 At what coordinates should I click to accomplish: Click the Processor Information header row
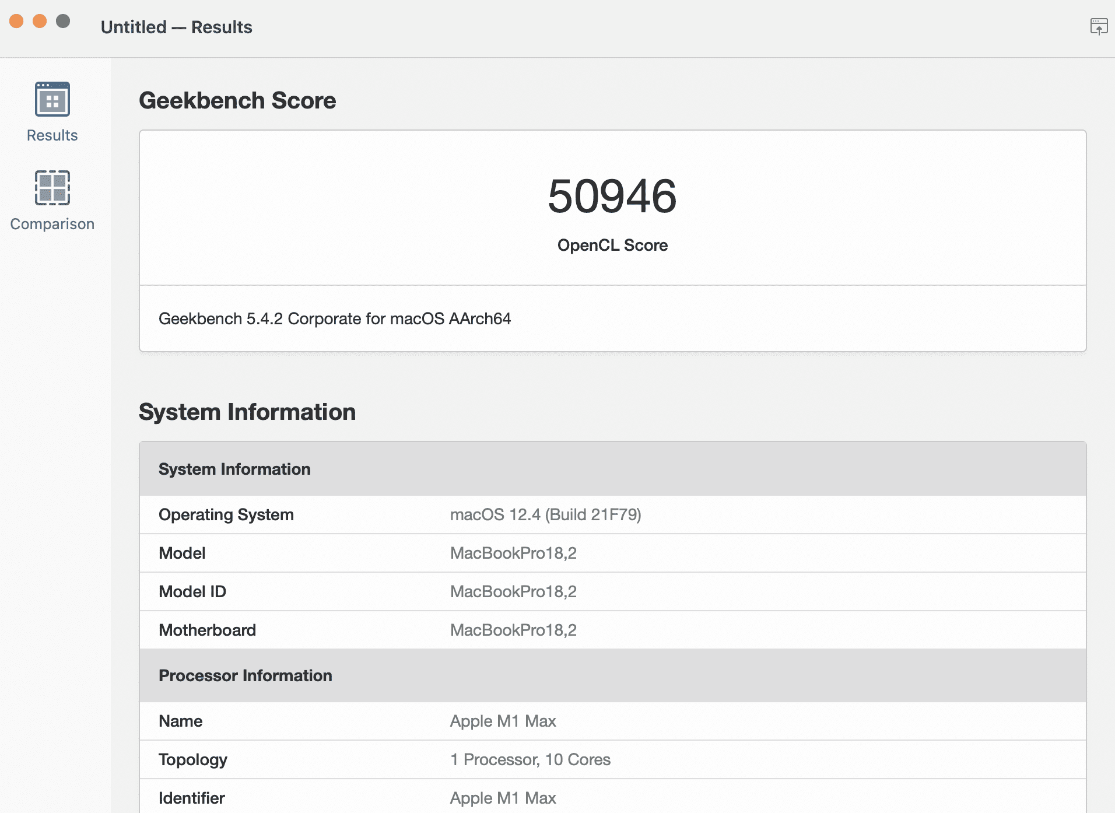pos(612,675)
